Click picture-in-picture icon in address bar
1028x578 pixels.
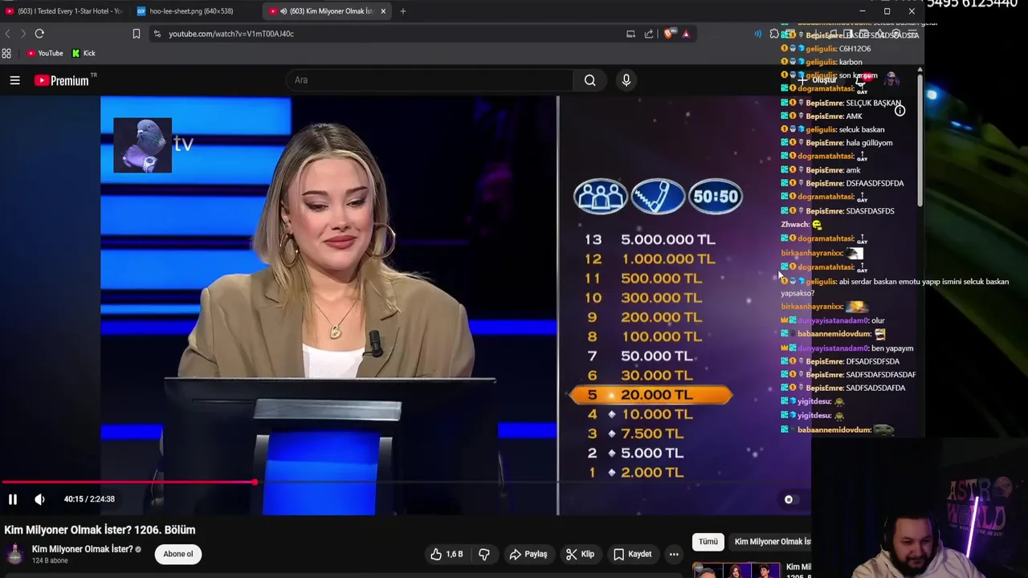630,34
